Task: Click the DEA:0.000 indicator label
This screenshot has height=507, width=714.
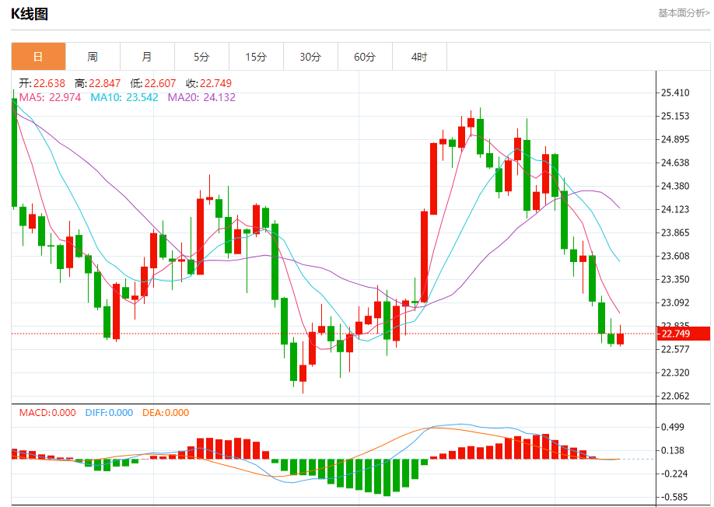Action: tap(166, 413)
